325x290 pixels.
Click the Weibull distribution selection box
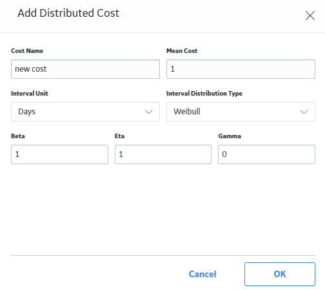pyautogui.click(x=241, y=112)
